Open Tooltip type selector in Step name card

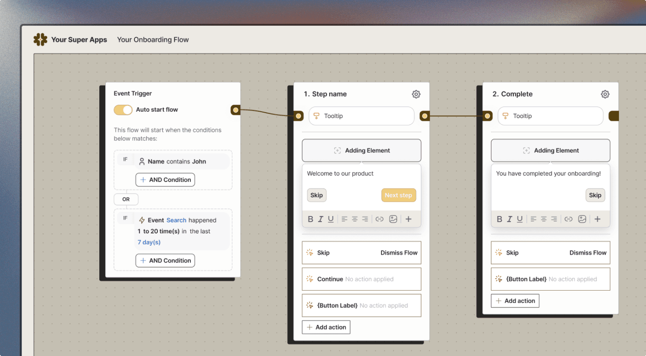click(361, 116)
